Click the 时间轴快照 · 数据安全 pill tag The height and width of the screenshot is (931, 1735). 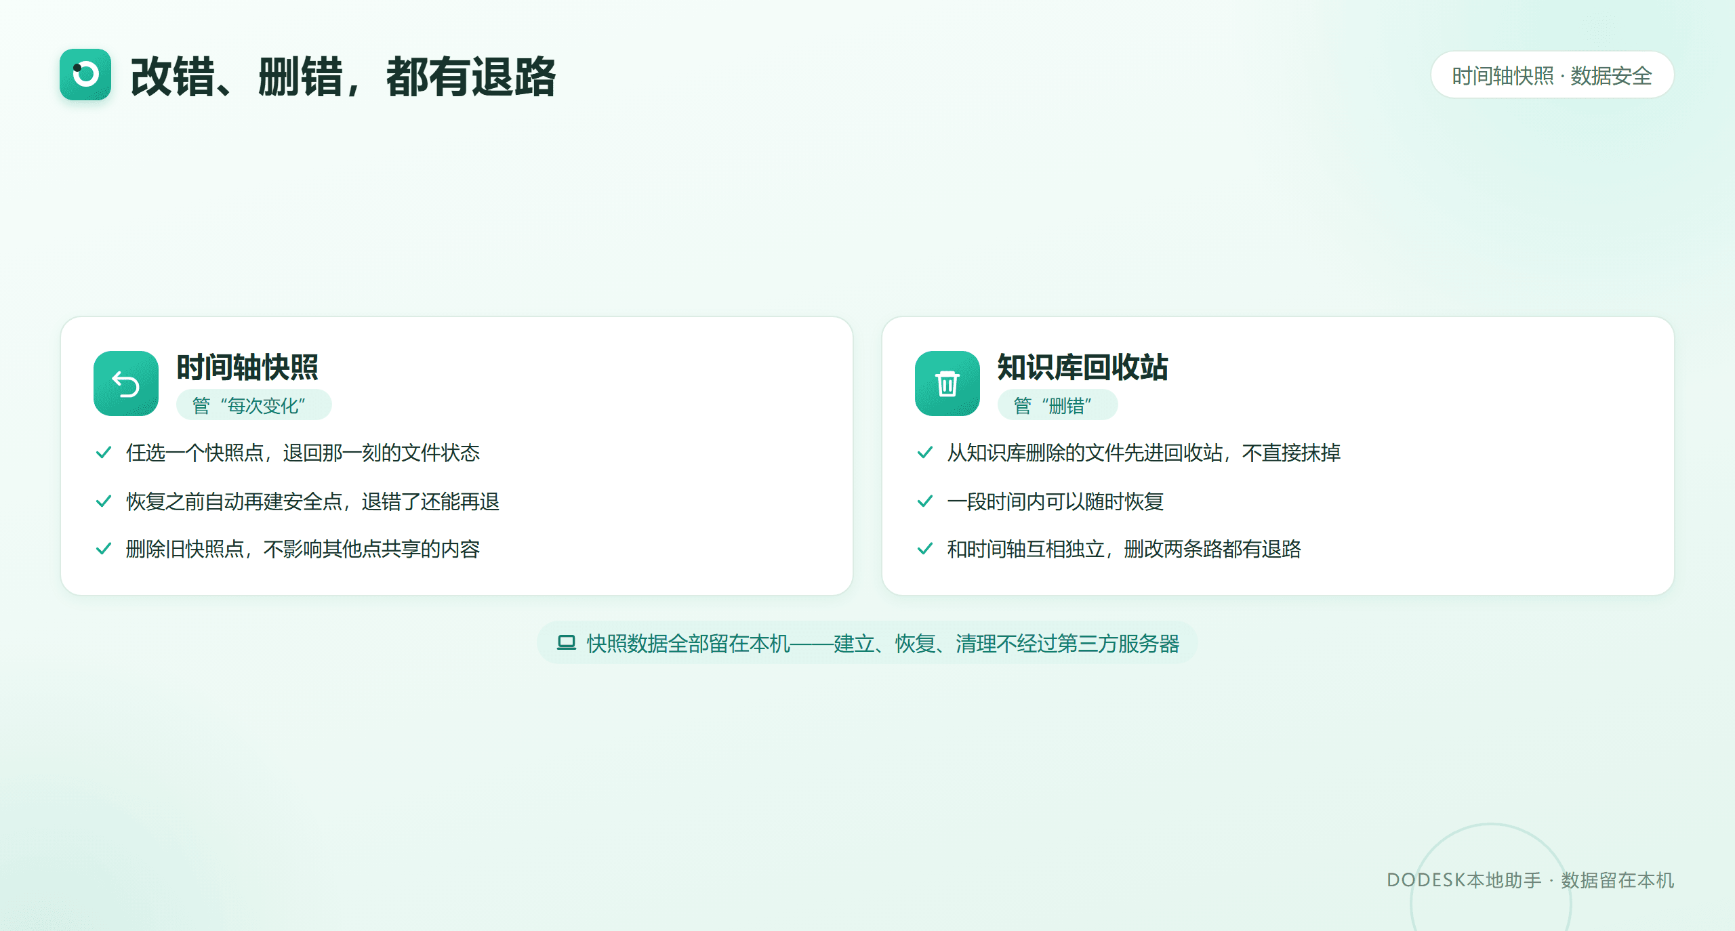tap(1552, 75)
